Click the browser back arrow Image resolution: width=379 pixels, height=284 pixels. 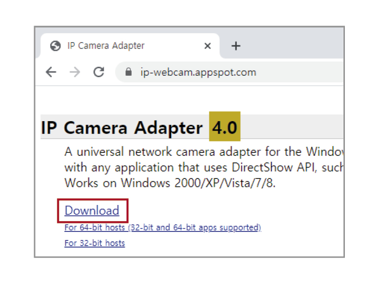(51, 72)
